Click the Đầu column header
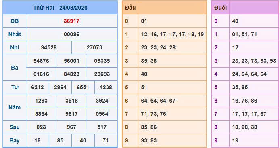This screenshot has height=148, width=280. [130, 8]
